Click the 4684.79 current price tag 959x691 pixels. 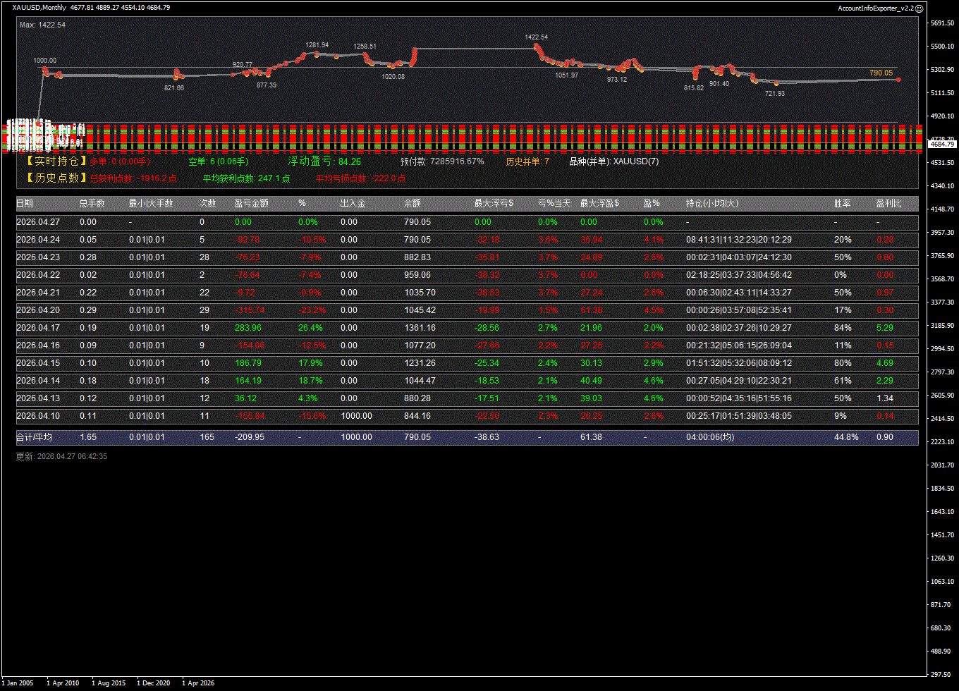(x=942, y=144)
